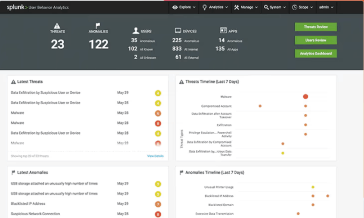Screen dimensions: 364x218
Task: Click the Manage tools icon
Action: coord(236,7)
